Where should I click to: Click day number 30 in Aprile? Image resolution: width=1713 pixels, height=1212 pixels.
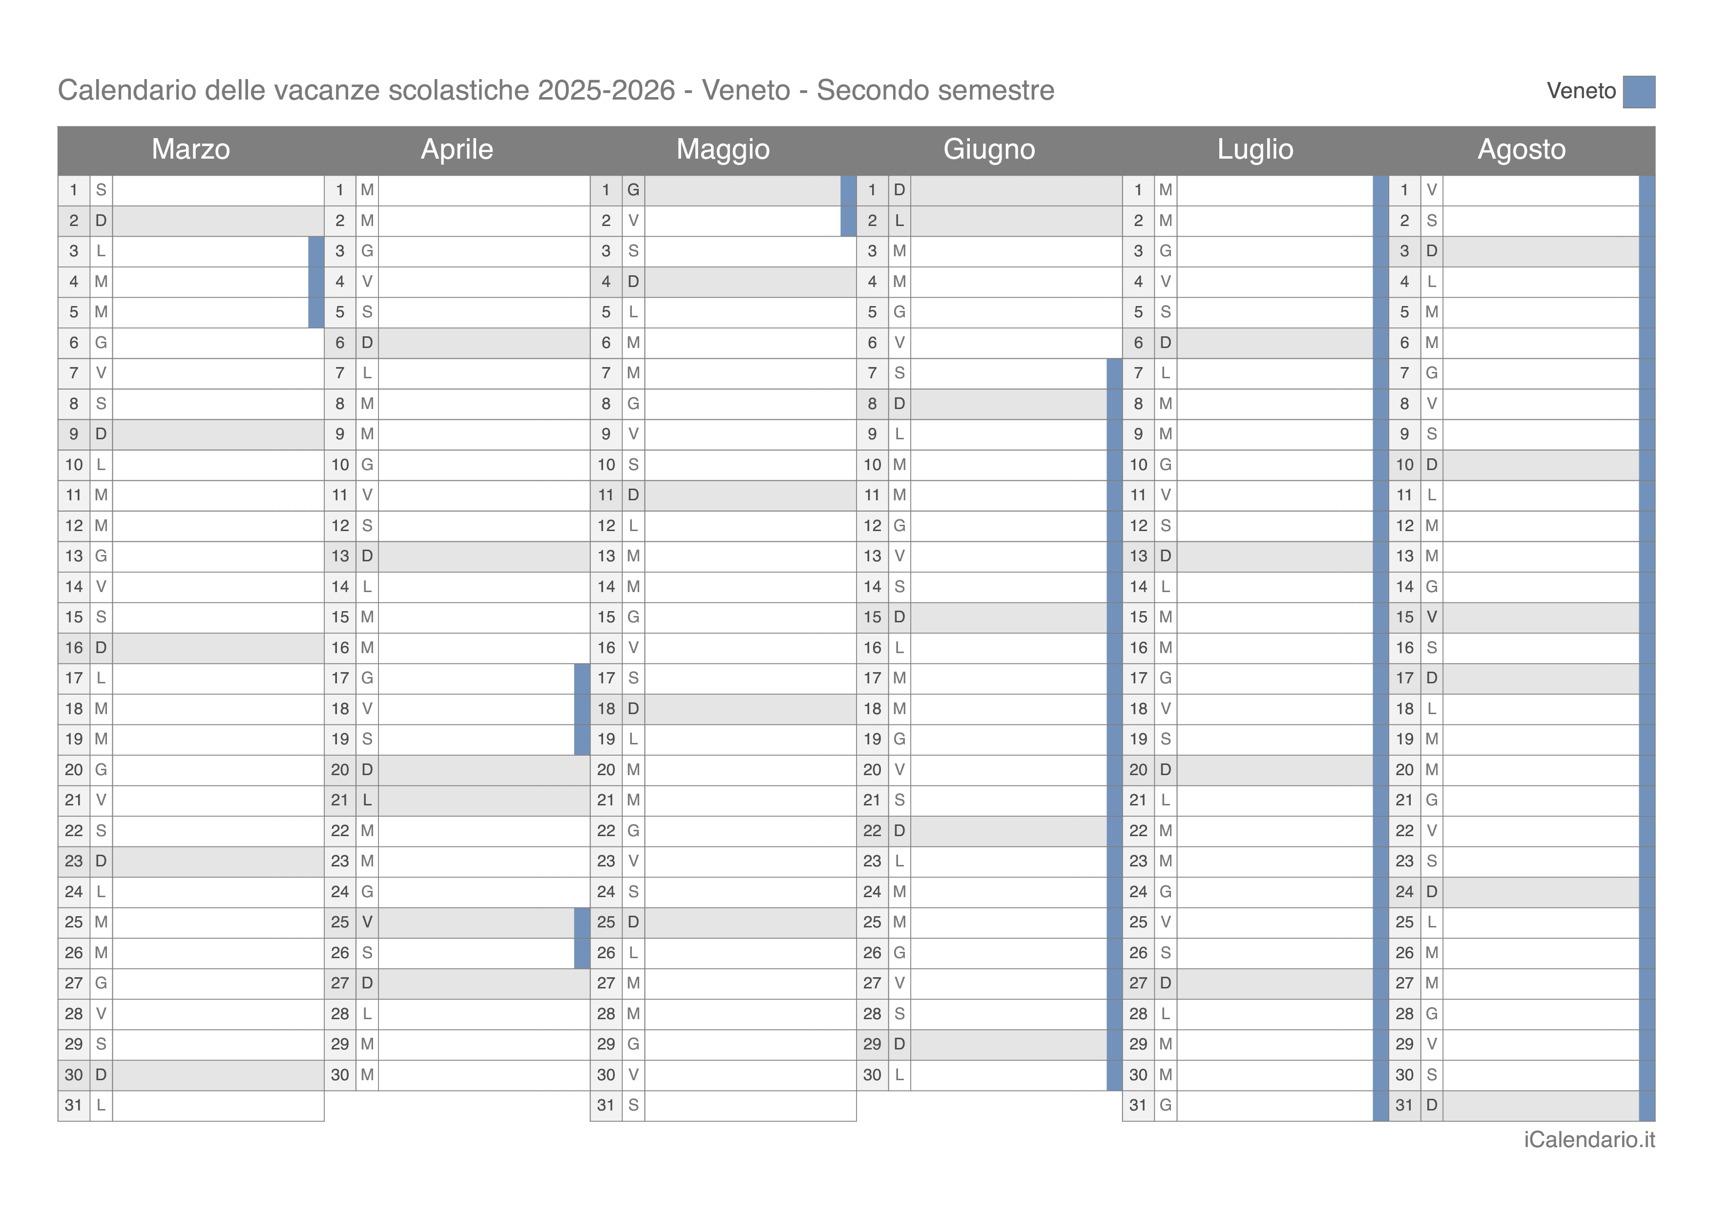coord(339,1075)
